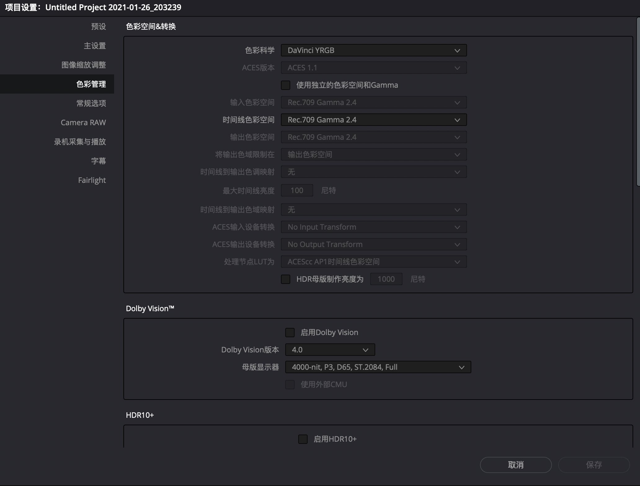Enable 使用独立的色彩空间和Gamma checkbox
Screen dimensions: 640x486
coord(286,85)
